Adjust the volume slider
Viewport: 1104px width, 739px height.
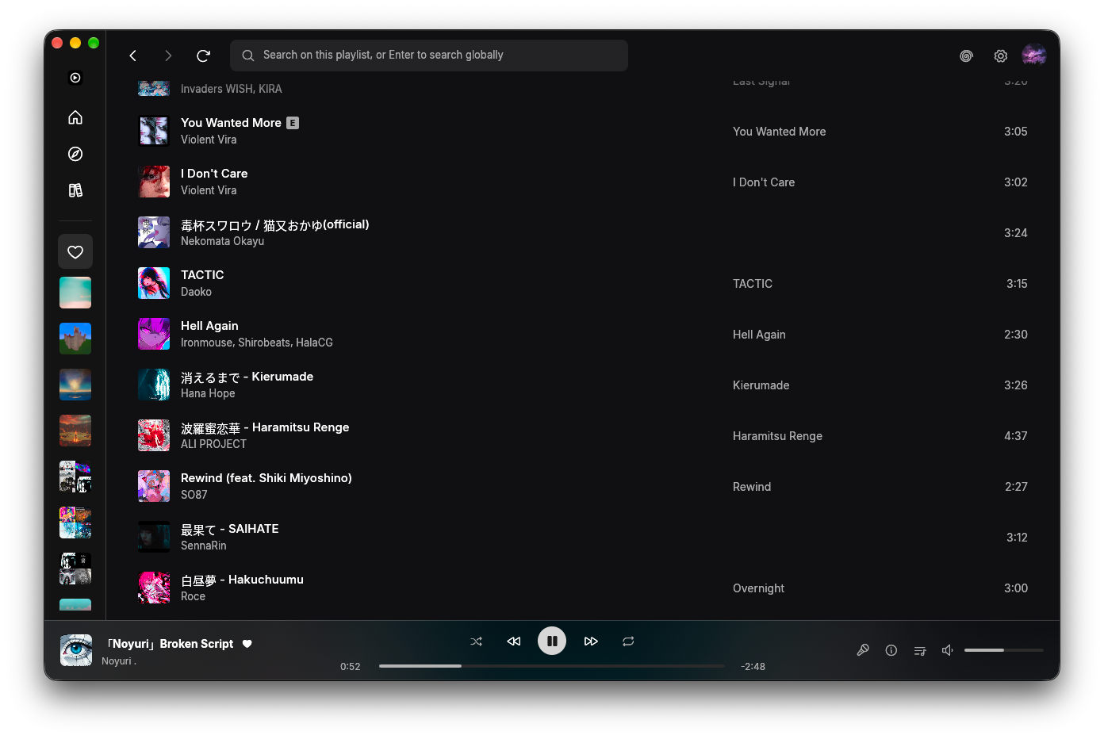click(1004, 650)
